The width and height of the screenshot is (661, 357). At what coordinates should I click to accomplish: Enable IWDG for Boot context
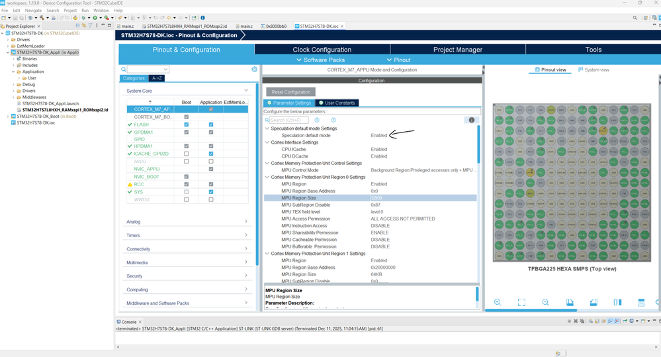187,161
